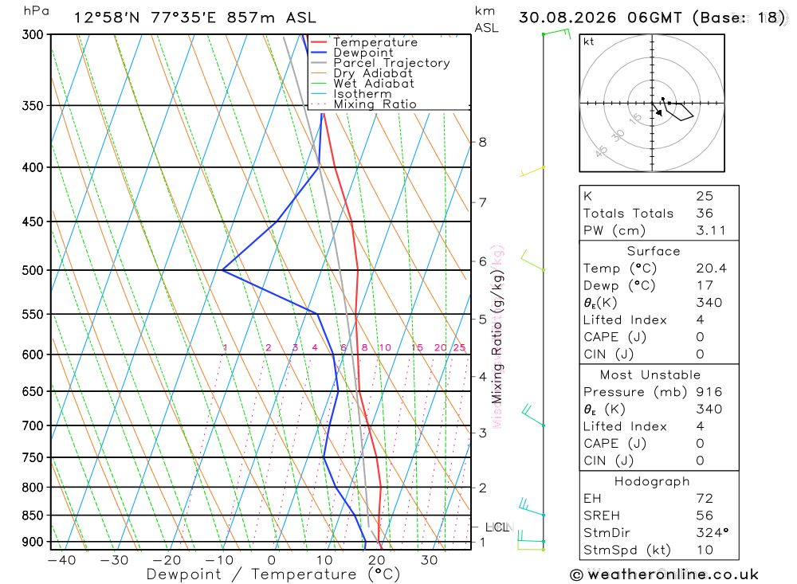Click the hodograph storm-motion arrow

click(657, 109)
